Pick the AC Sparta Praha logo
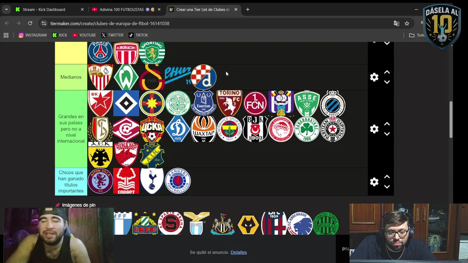 click(x=171, y=223)
